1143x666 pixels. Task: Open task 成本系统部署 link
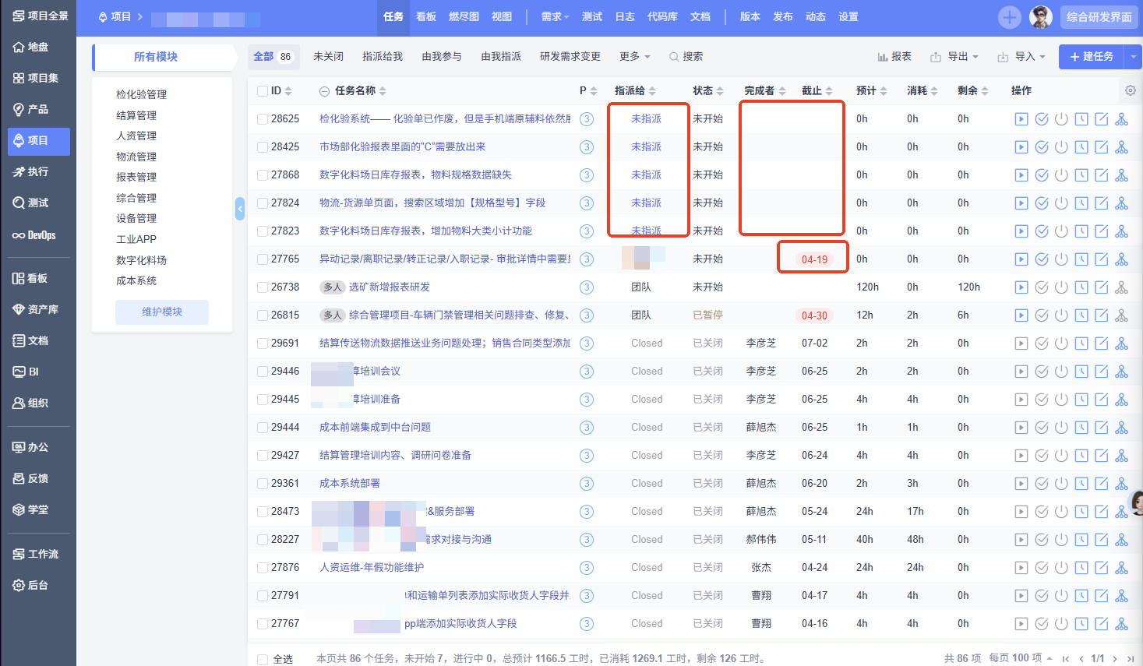[x=350, y=484]
